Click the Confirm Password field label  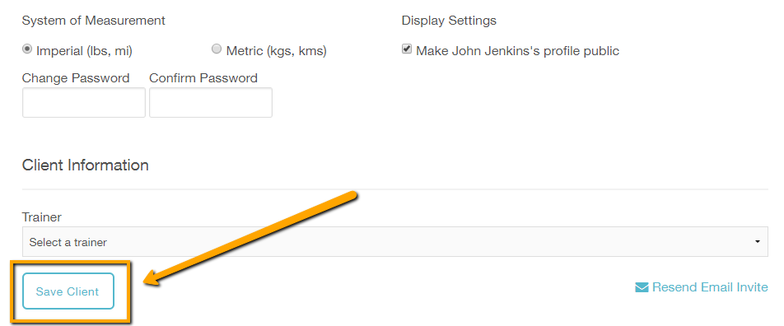[203, 78]
